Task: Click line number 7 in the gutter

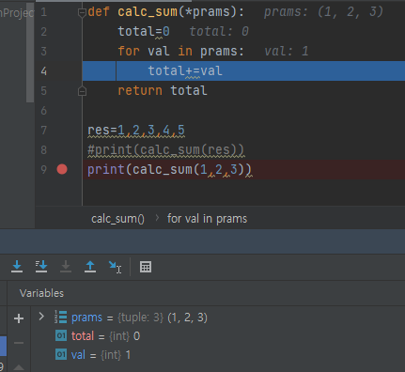Action: tap(44, 130)
